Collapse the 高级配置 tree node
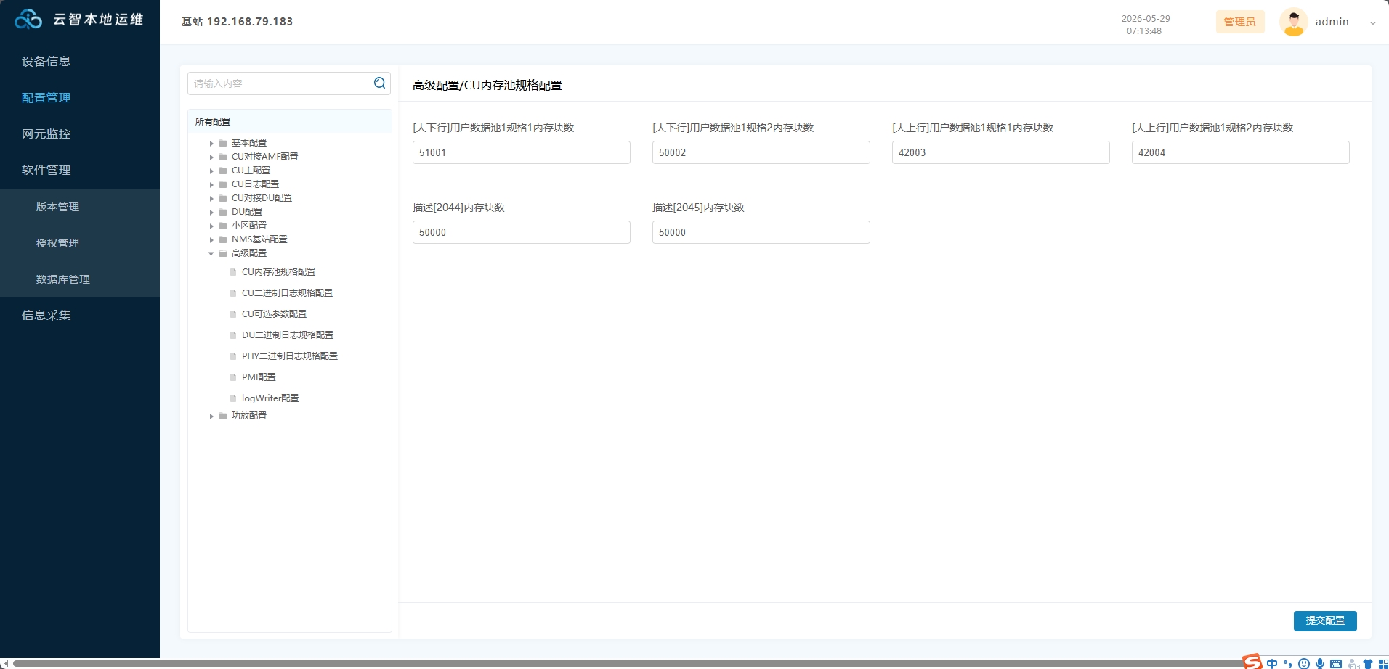The height and width of the screenshot is (669, 1389). (x=211, y=253)
